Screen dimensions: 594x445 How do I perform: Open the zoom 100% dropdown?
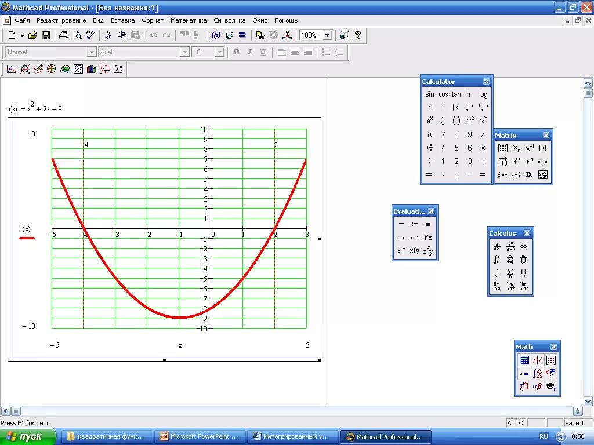[x=328, y=35]
